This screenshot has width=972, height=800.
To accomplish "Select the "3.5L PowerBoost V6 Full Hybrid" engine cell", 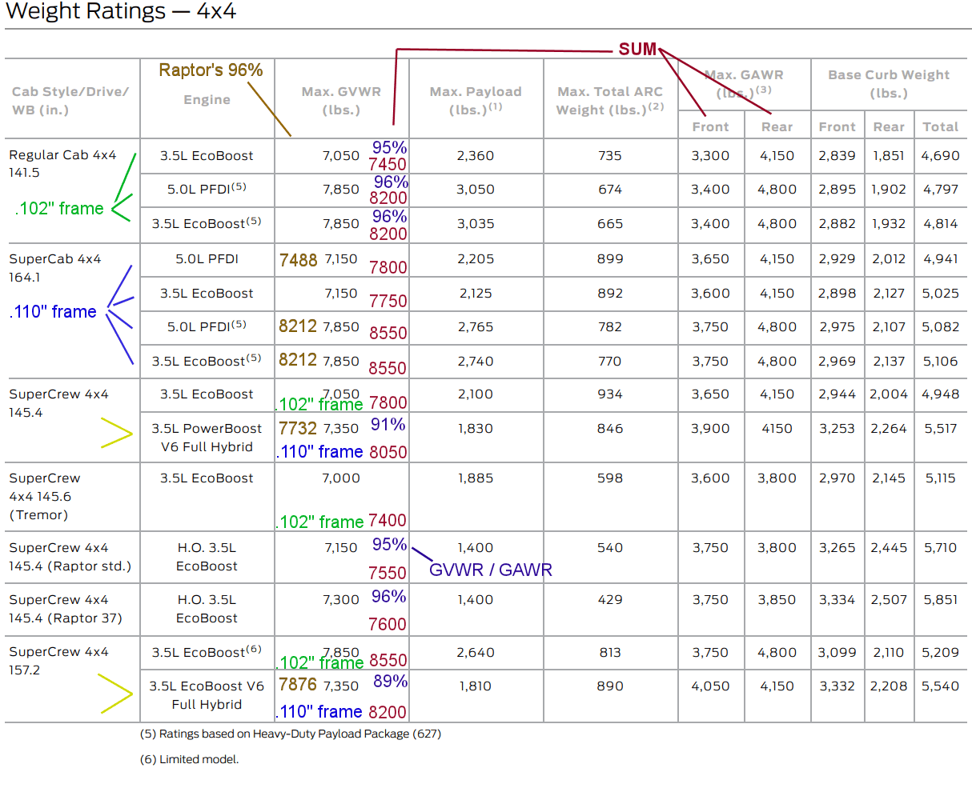I will [x=207, y=438].
